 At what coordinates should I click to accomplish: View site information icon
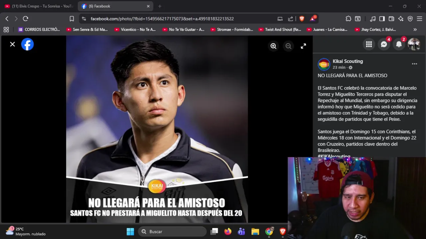pyautogui.click(x=84, y=19)
